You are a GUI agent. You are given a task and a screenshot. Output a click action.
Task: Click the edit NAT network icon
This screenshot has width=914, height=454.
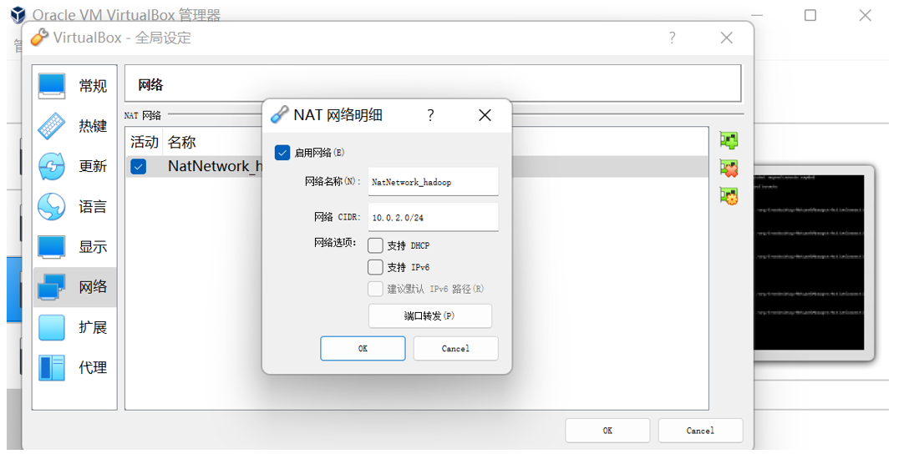coord(729,195)
